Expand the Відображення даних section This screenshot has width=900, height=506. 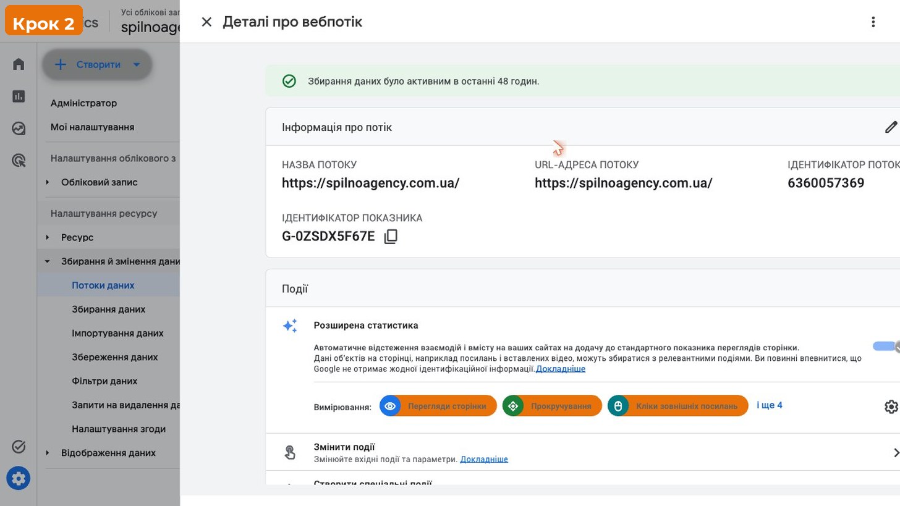[x=48, y=453]
